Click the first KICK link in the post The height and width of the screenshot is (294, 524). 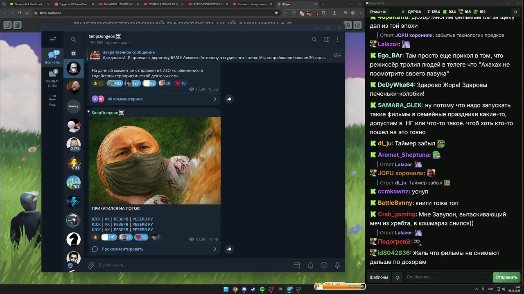[x=96, y=219]
